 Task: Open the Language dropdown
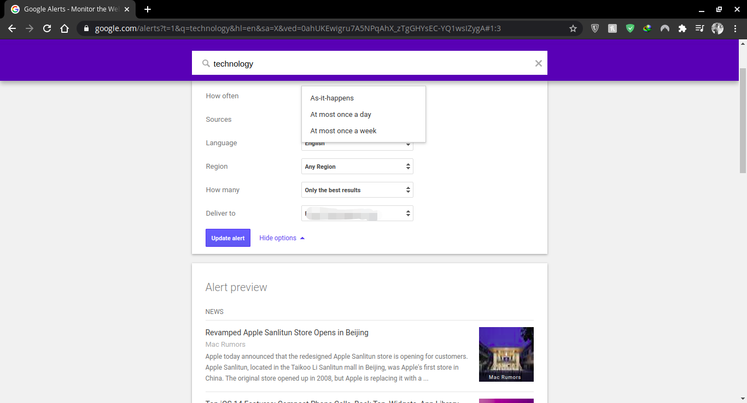[x=357, y=145]
